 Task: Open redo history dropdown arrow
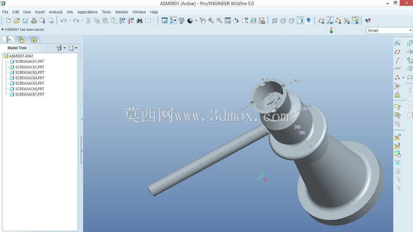(x=82, y=21)
